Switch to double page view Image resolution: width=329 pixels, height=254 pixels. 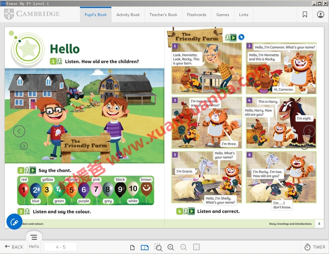[145, 247]
